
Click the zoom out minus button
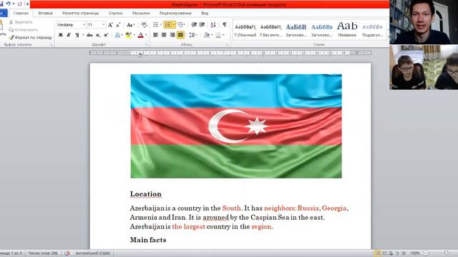426,253
